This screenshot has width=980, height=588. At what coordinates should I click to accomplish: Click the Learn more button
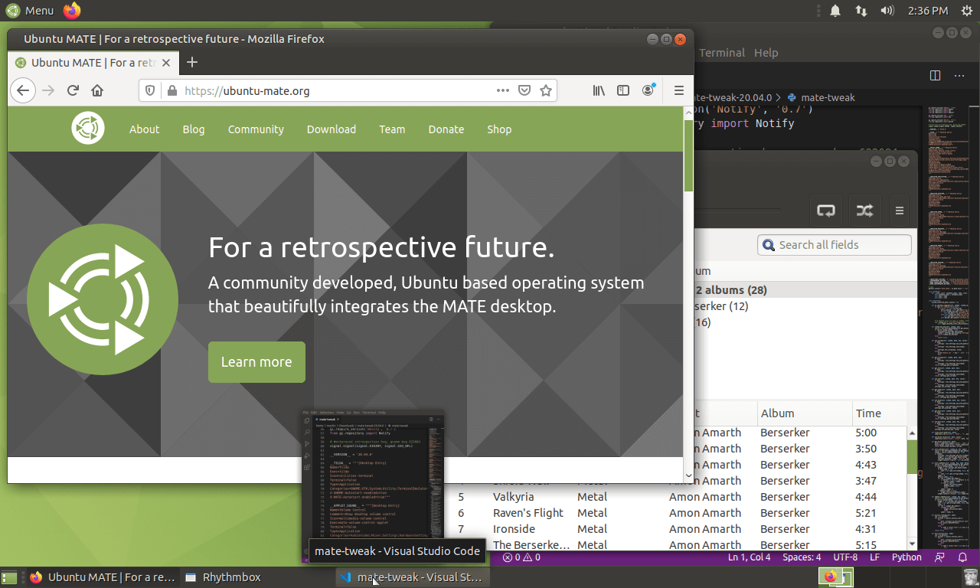click(x=256, y=361)
